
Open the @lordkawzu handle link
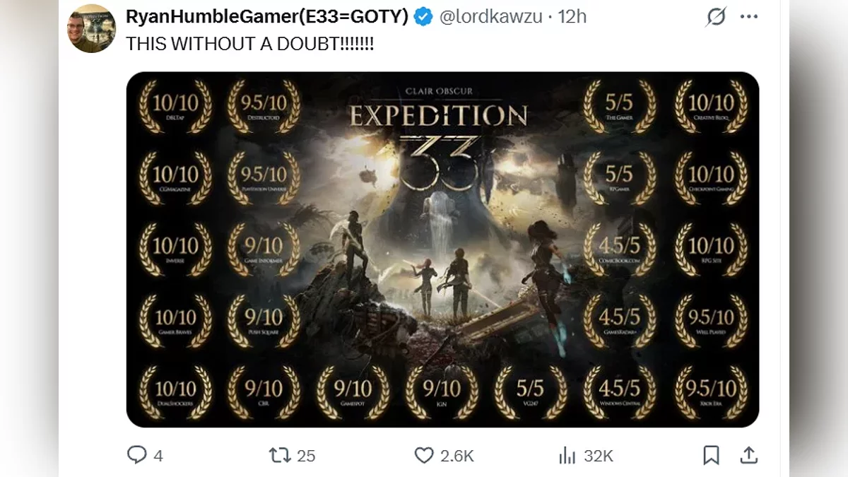(493, 17)
